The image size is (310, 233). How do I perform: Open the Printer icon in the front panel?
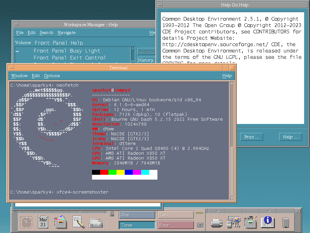point(216,222)
